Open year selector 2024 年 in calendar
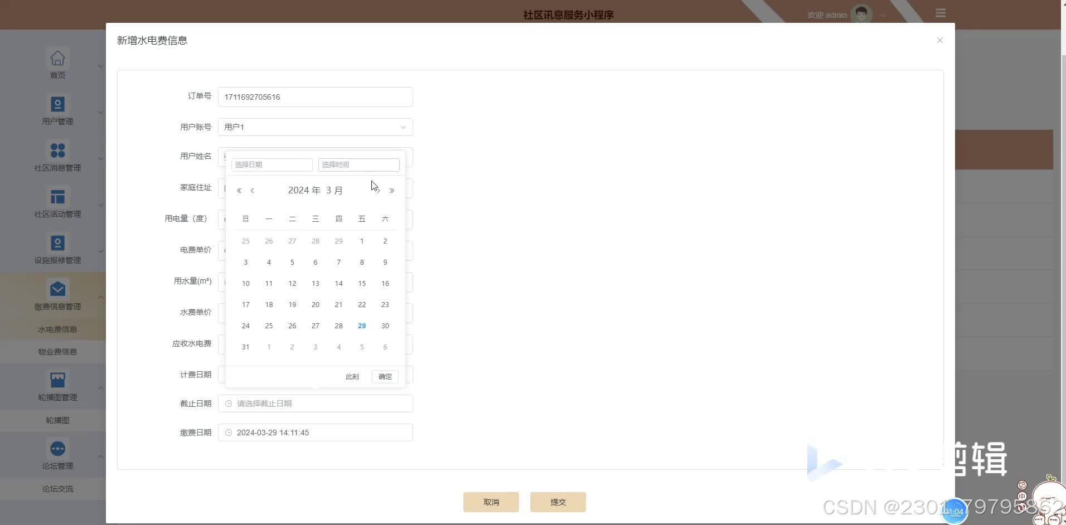Screen dimensions: 1066x525 304,191
